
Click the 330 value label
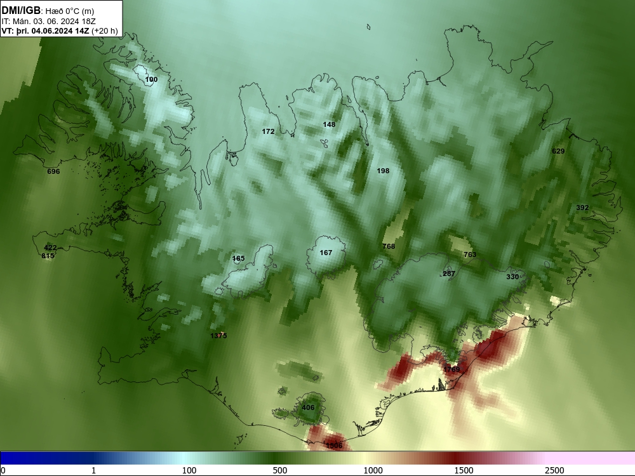[x=512, y=277]
